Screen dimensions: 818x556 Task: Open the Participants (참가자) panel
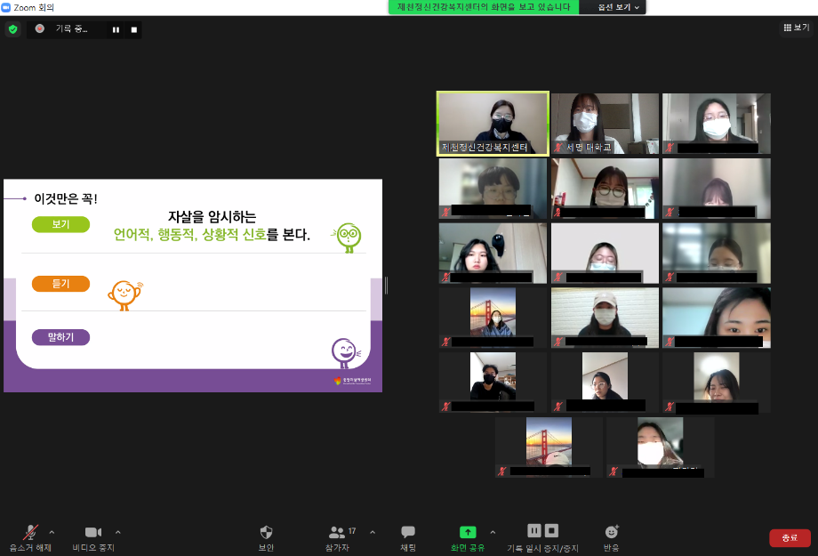(x=337, y=533)
